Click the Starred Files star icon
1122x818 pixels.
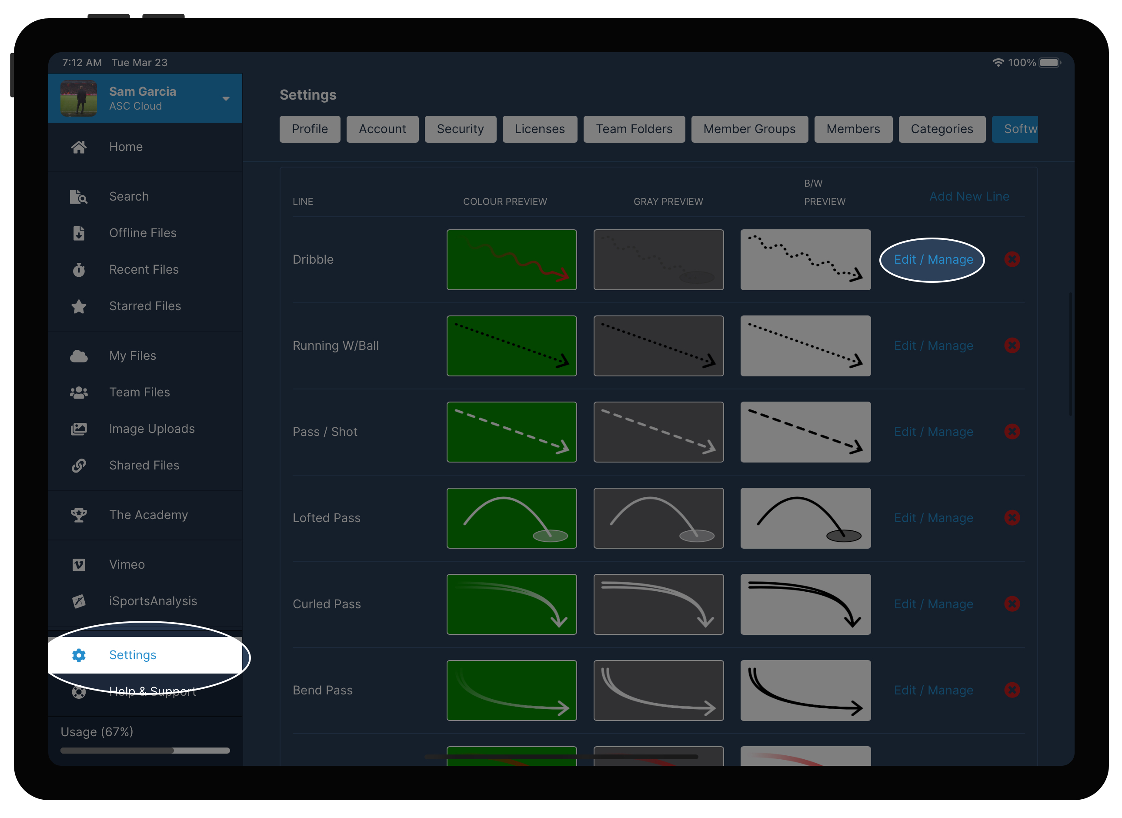click(x=79, y=306)
